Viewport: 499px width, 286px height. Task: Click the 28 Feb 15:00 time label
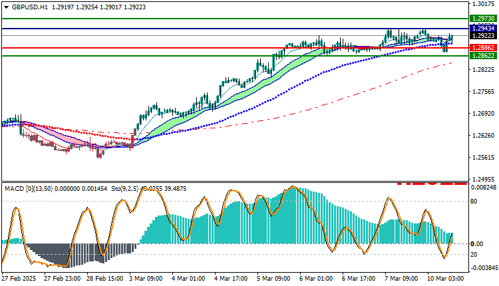104,279
